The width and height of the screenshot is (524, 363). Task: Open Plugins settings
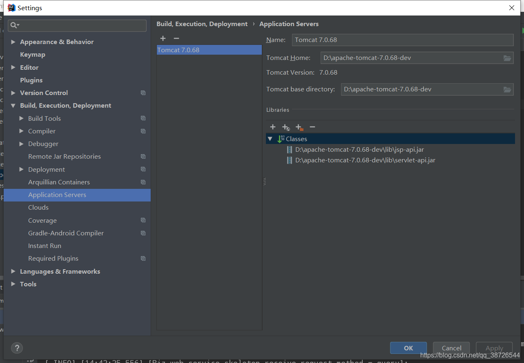(31, 80)
